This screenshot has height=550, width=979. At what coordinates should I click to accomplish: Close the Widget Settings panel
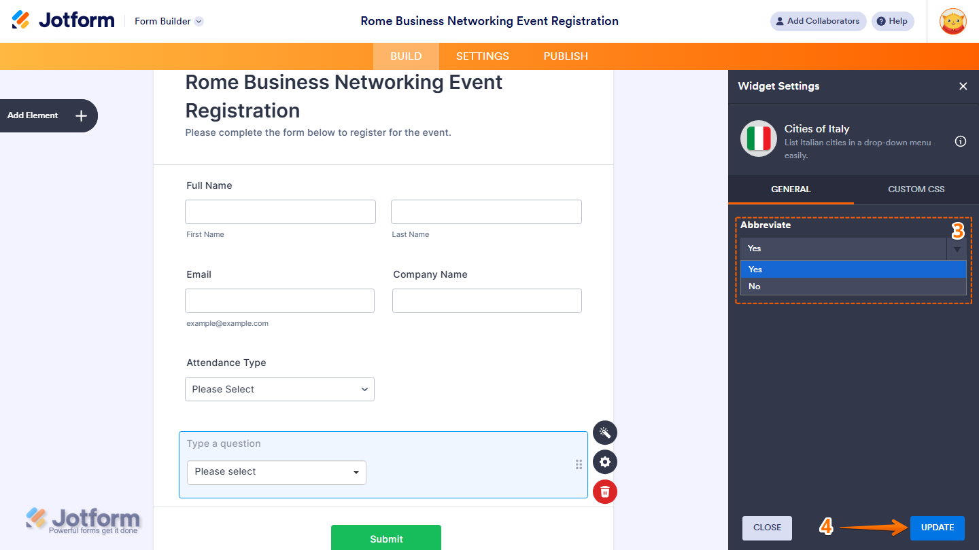pyautogui.click(x=963, y=86)
